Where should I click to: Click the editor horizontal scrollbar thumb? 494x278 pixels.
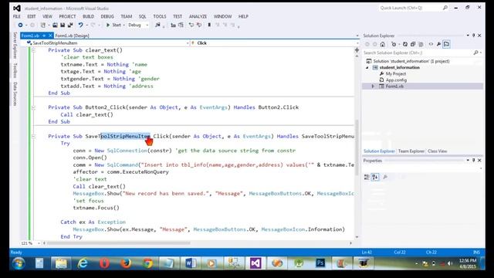(x=119, y=243)
